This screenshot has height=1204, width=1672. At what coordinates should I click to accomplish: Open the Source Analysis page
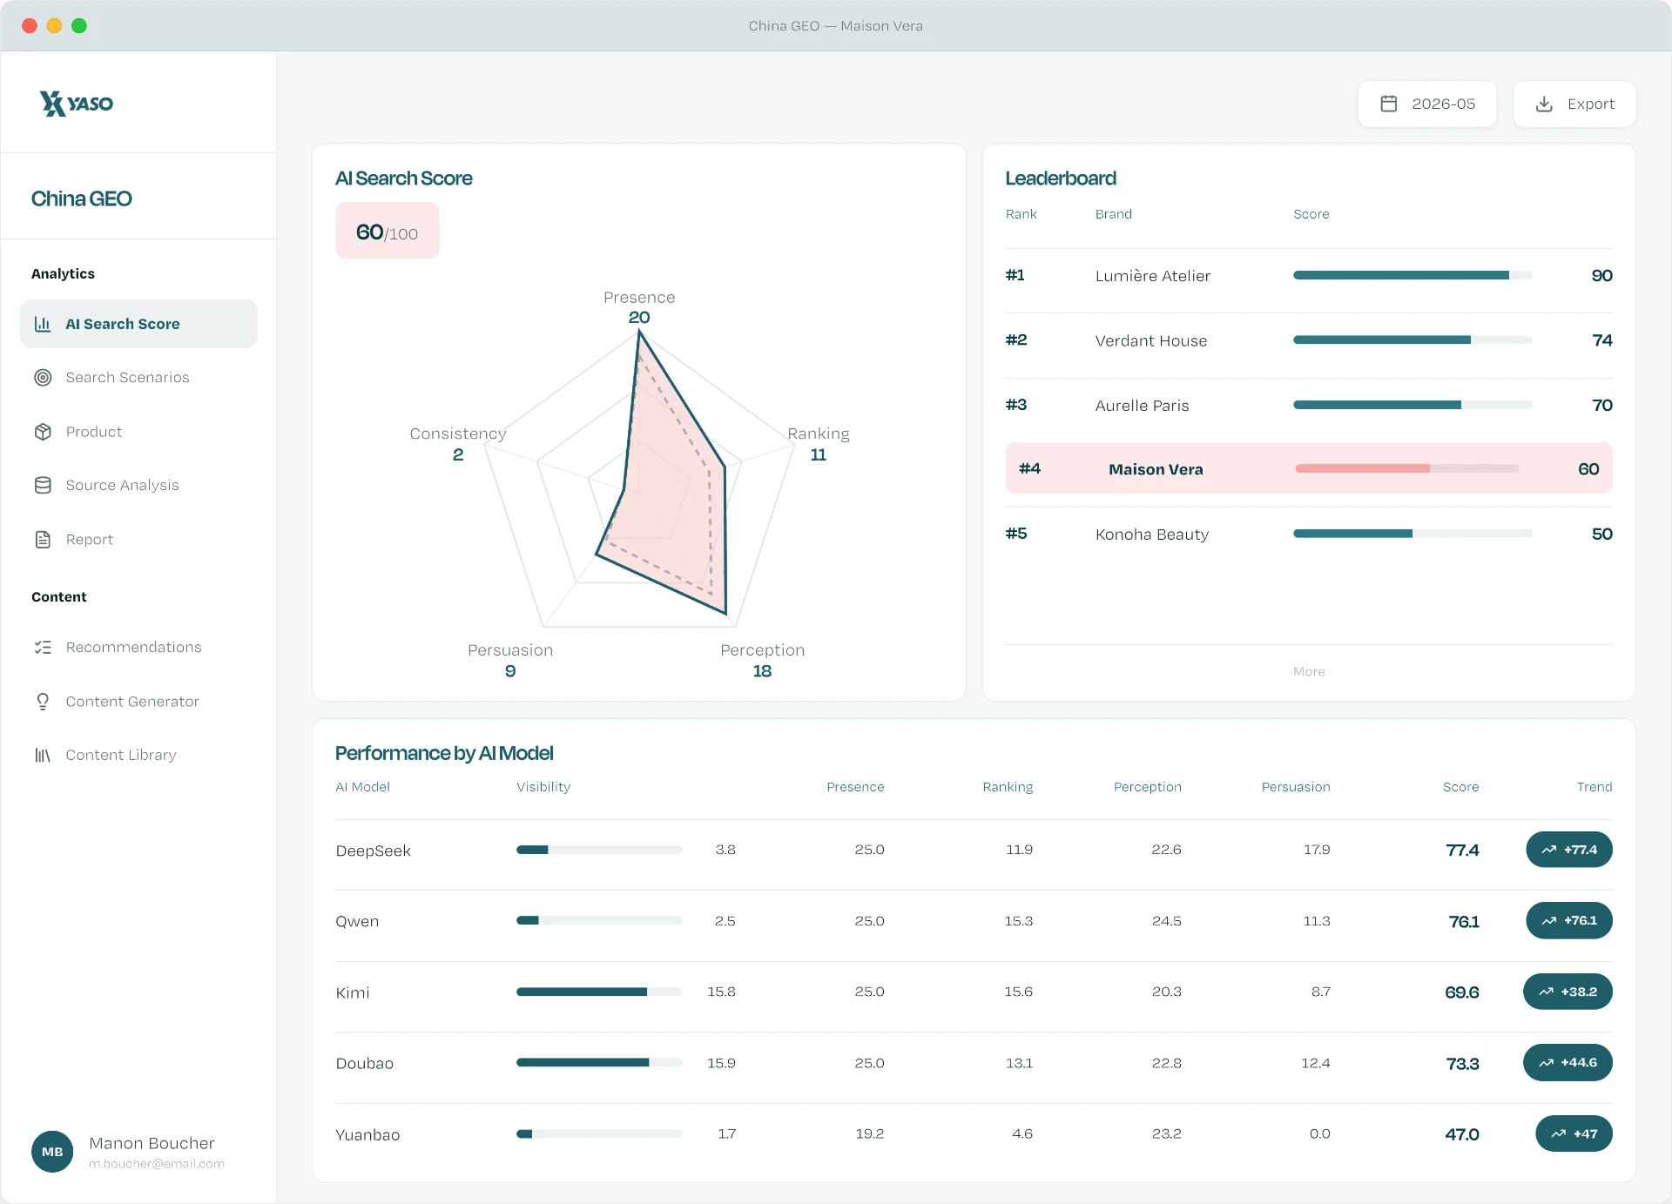[138, 485]
